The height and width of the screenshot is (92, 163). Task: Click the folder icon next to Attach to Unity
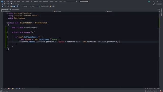[x=51, y=6]
